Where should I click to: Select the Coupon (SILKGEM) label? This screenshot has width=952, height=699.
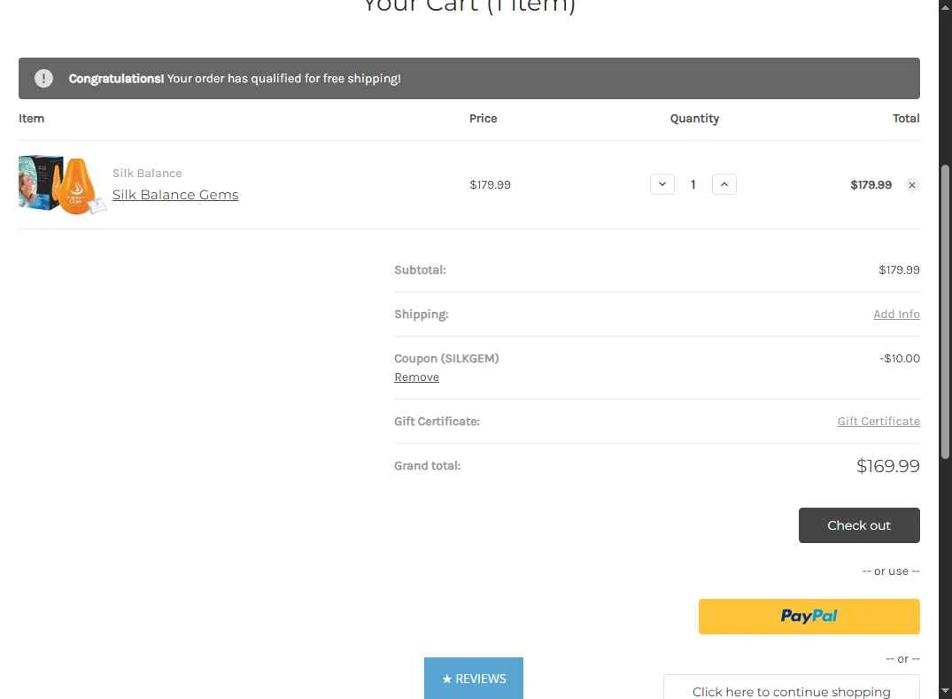(x=446, y=358)
